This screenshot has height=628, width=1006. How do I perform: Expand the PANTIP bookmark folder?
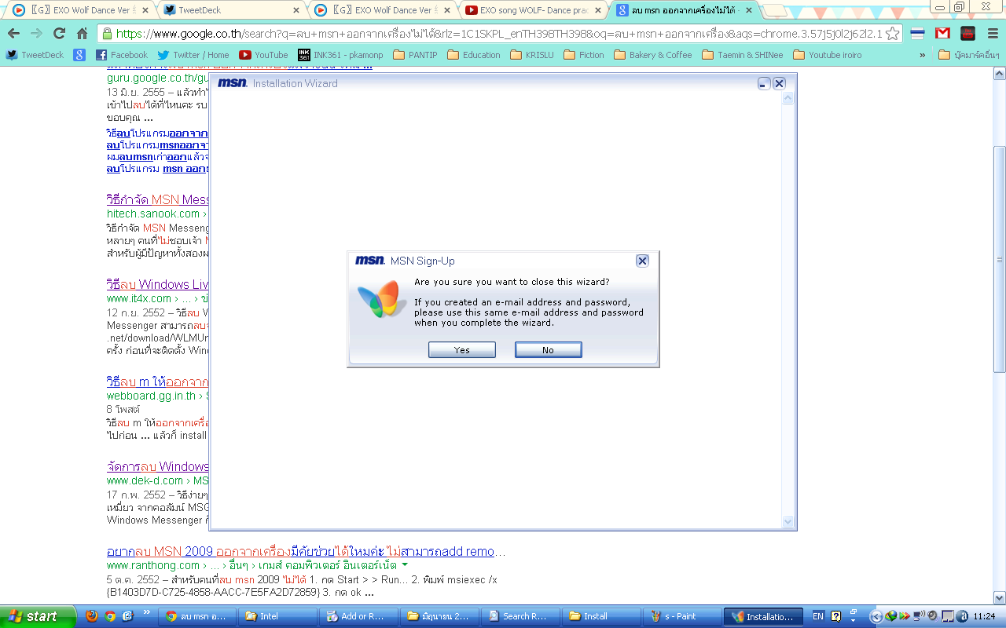click(416, 55)
